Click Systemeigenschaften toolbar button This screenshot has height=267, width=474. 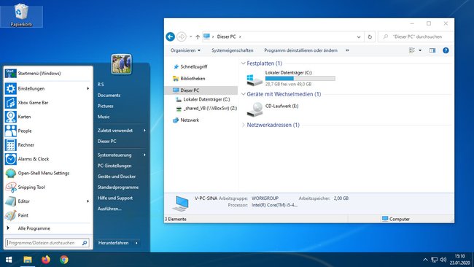coord(233,50)
